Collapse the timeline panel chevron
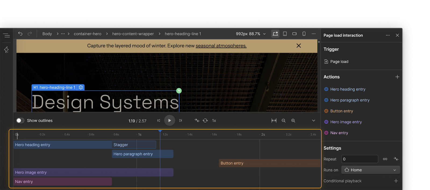430x190 pixels. [x=313, y=121]
